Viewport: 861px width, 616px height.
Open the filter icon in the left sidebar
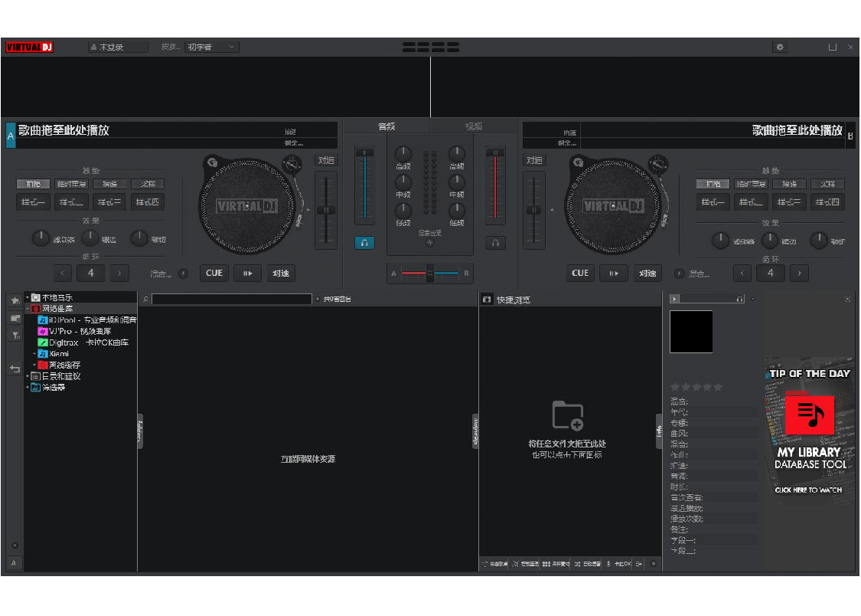click(x=15, y=335)
